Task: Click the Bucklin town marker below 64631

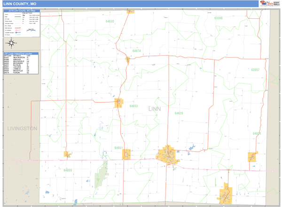Action: click(x=252, y=157)
